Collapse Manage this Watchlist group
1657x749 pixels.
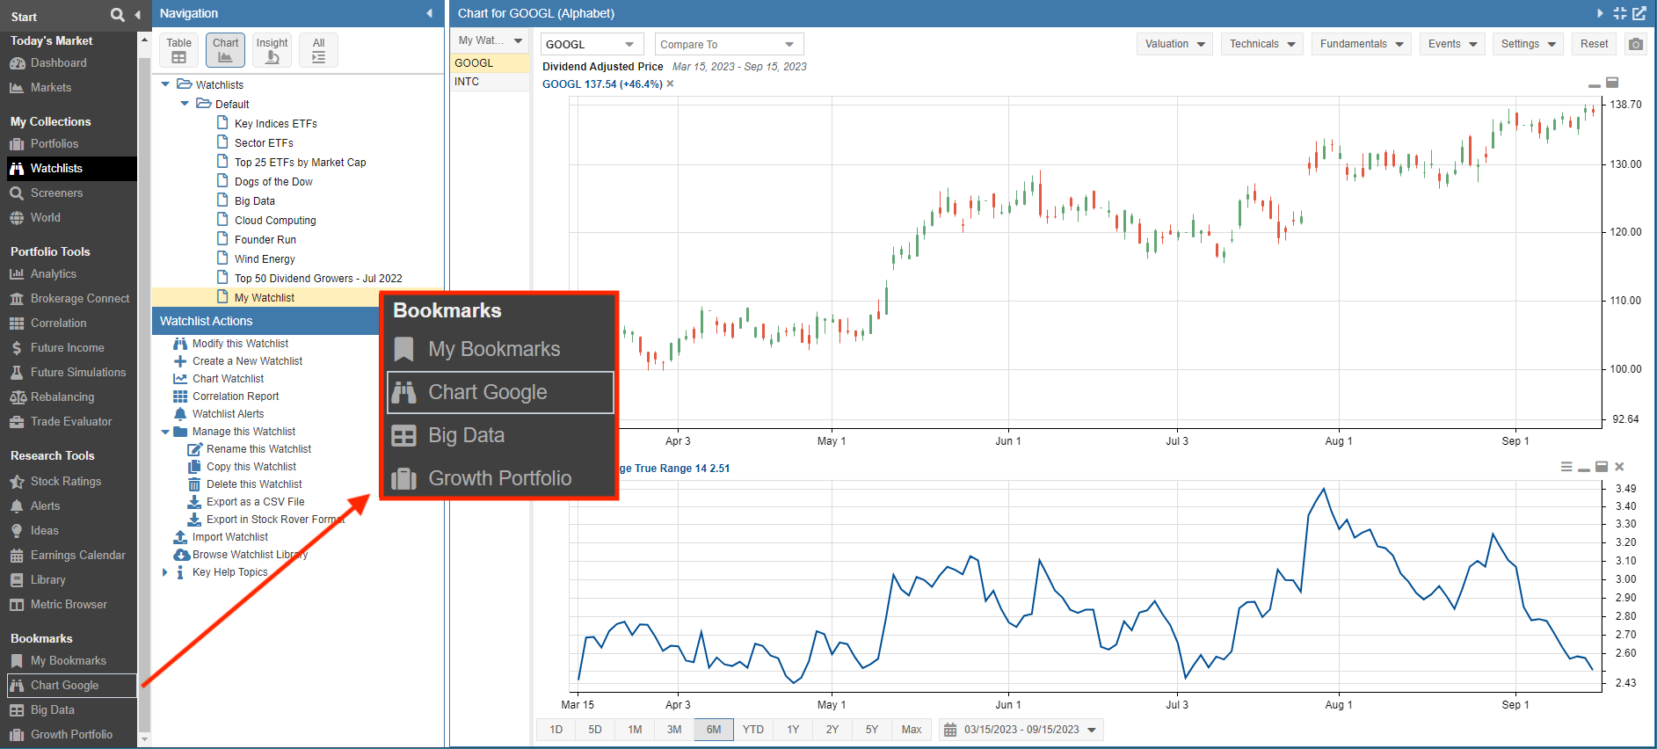165,432
